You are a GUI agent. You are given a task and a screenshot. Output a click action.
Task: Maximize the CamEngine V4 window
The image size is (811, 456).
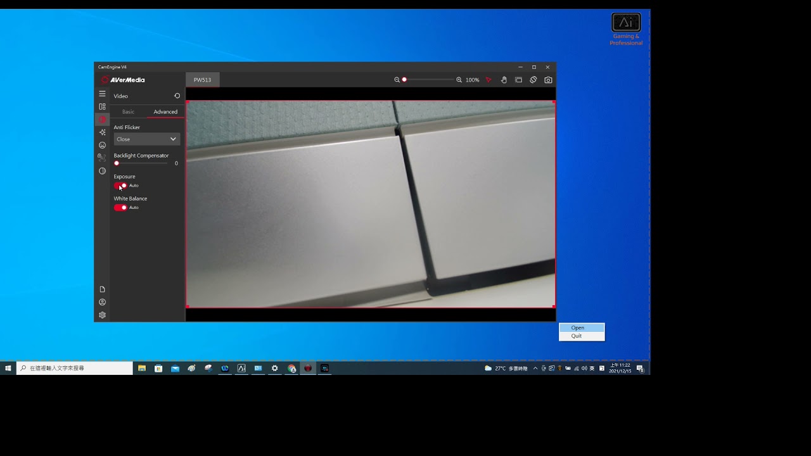pos(534,67)
